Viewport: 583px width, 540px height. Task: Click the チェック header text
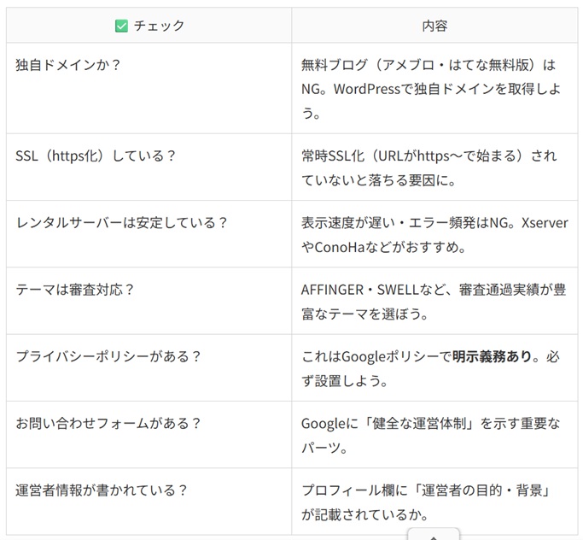pyautogui.click(x=159, y=26)
